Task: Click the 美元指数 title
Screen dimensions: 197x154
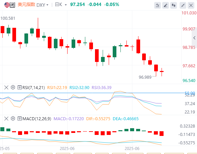Action: click(x=26, y=5)
